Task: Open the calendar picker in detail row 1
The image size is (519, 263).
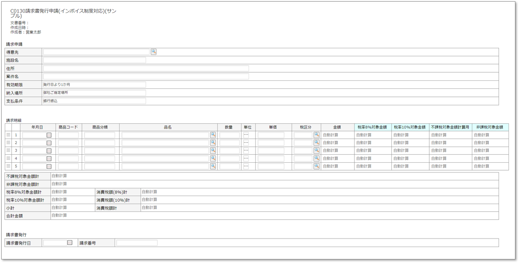Action: click(49, 135)
